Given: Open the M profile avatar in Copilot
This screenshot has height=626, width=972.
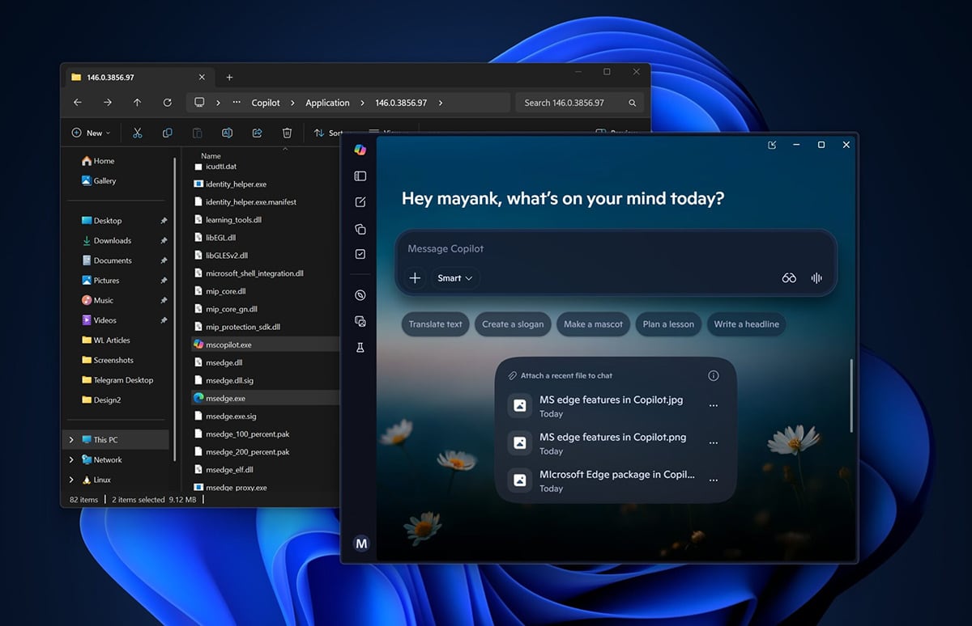Looking at the screenshot, I should [361, 544].
